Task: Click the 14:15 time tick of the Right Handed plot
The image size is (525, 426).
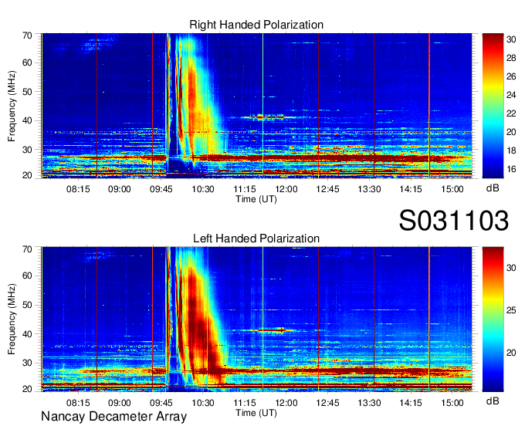Action: [411, 189]
